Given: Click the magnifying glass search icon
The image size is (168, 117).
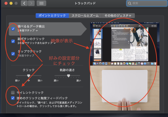Looking at the screenshot, I should click(130, 4).
